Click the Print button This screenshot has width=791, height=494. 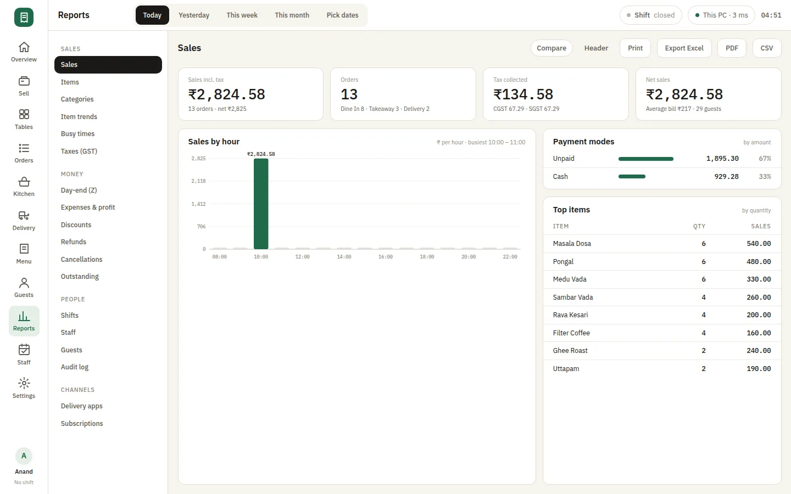pyautogui.click(x=635, y=48)
